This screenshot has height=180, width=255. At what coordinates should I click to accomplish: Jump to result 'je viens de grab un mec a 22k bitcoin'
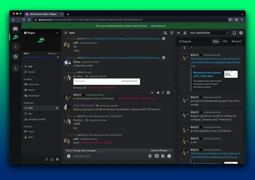(x=211, y=129)
